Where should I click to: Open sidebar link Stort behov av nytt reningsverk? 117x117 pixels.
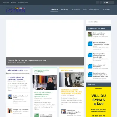point(99,66)
